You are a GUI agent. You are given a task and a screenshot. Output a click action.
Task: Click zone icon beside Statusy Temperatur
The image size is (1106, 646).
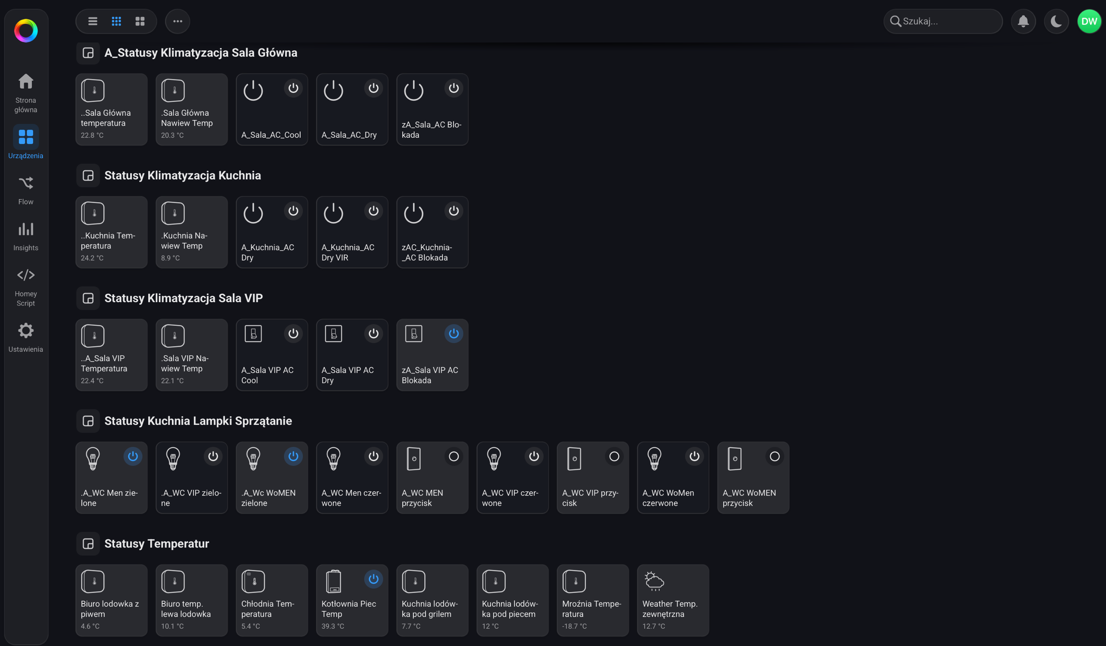[x=88, y=544]
